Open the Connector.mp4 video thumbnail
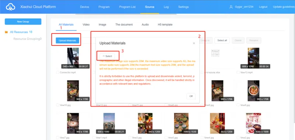Viewport: 295px width, 140px height. [73, 58]
